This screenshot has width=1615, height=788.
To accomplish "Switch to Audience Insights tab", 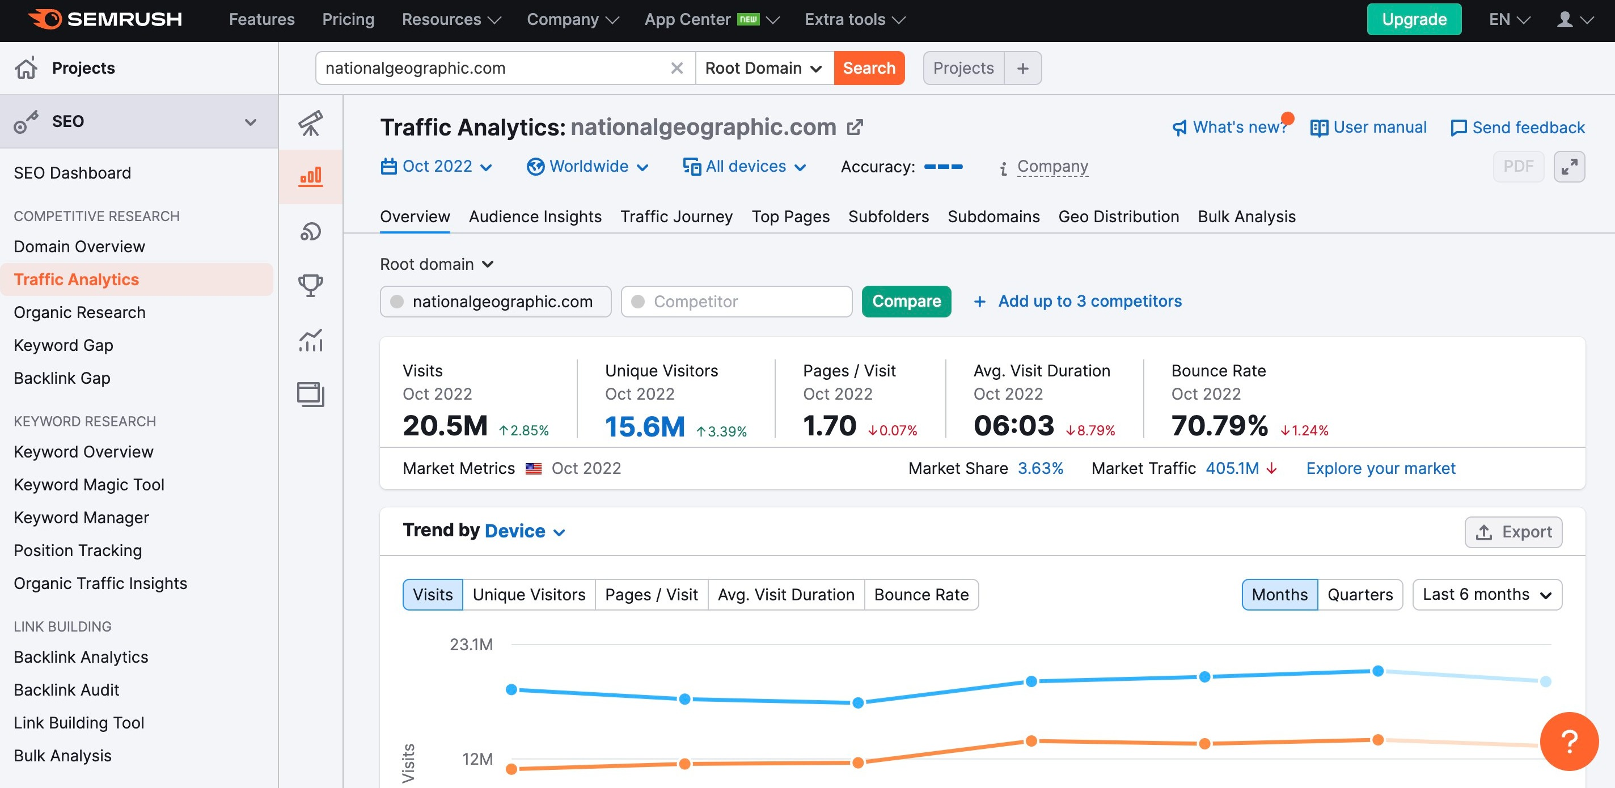I will coord(535,217).
